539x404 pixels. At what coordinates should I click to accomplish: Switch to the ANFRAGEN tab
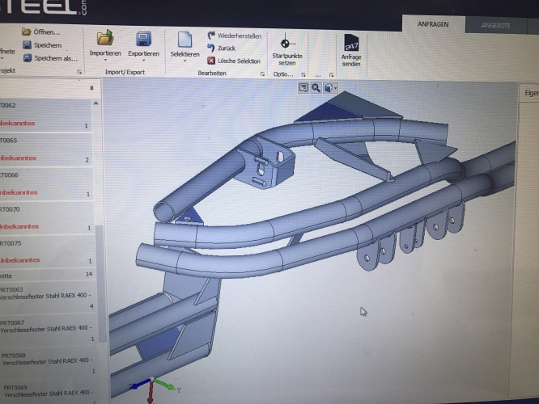(x=434, y=24)
